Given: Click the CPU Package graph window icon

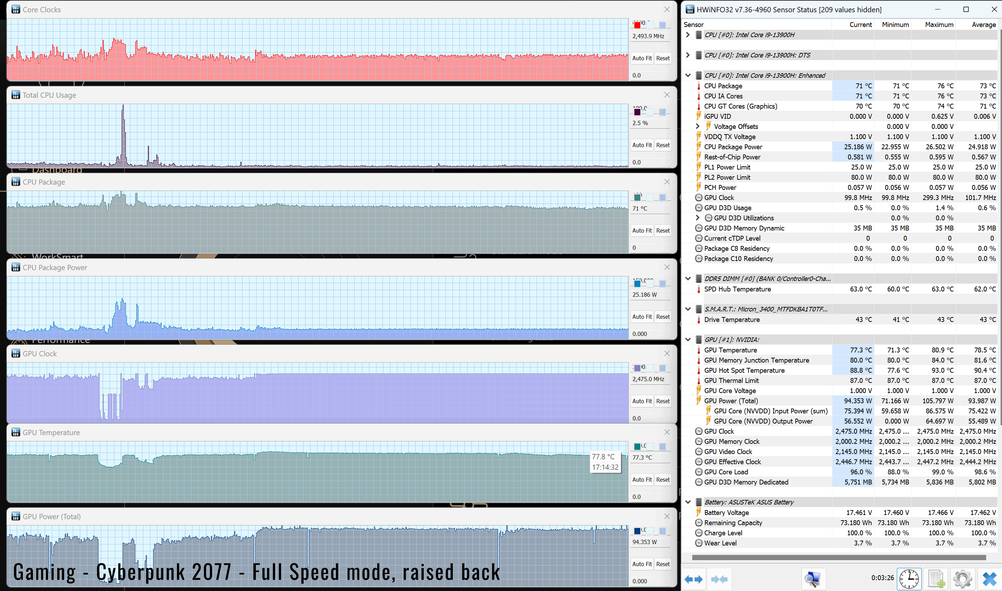Looking at the screenshot, I should point(15,181).
